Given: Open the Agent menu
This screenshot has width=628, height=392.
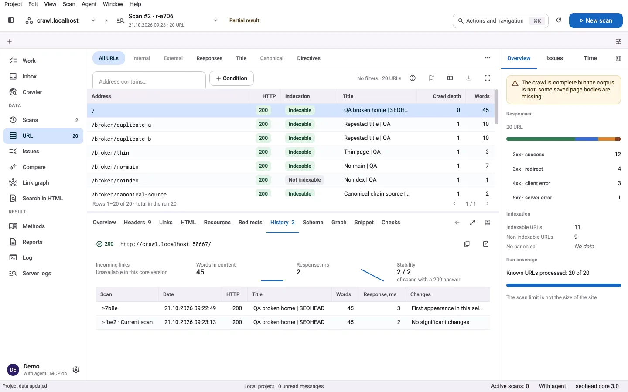Looking at the screenshot, I should tap(89, 4).
